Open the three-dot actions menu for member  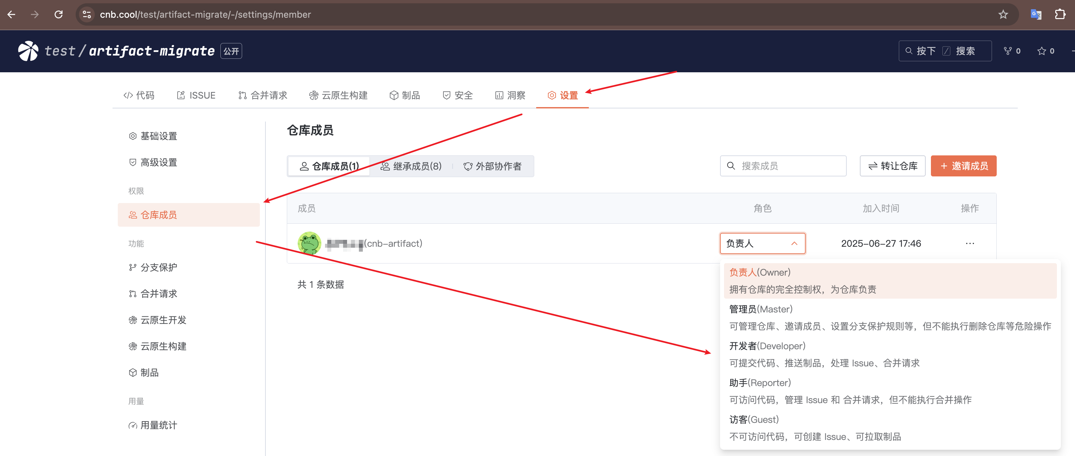970,243
